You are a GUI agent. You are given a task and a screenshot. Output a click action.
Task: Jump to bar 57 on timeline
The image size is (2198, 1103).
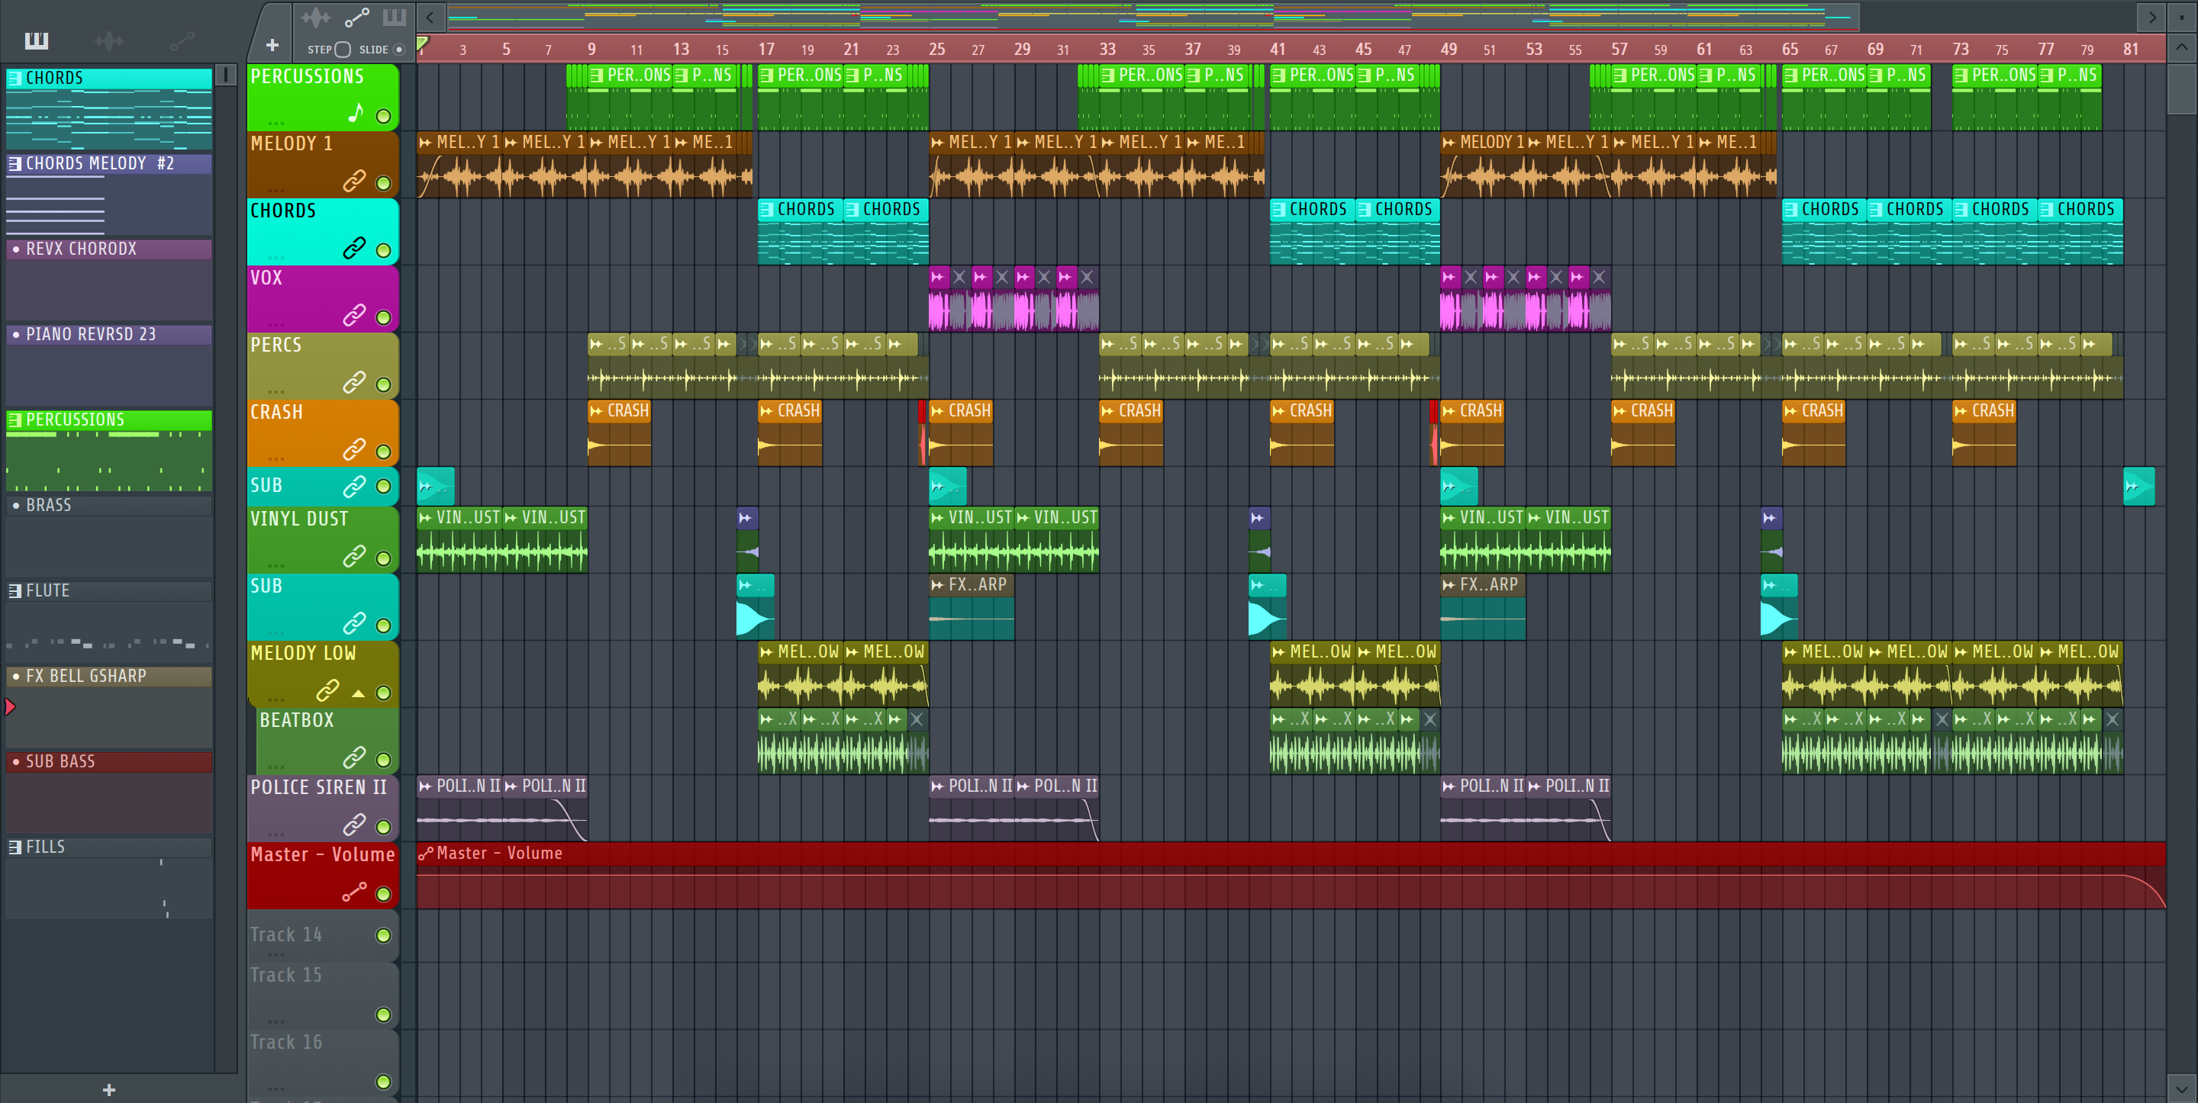[1619, 50]
